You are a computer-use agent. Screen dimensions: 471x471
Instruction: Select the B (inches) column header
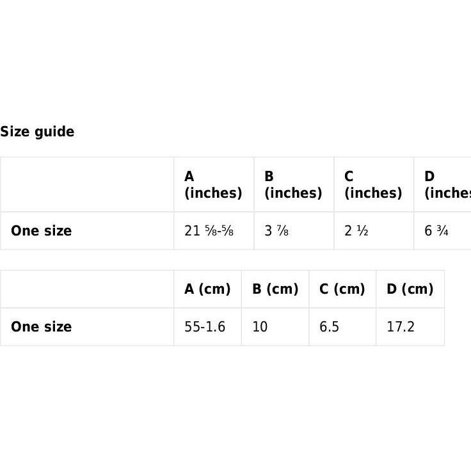294,184
